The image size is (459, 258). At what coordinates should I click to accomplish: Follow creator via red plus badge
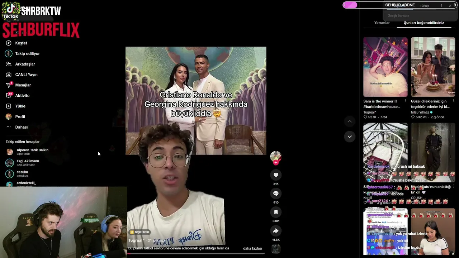tap(276, 162)
